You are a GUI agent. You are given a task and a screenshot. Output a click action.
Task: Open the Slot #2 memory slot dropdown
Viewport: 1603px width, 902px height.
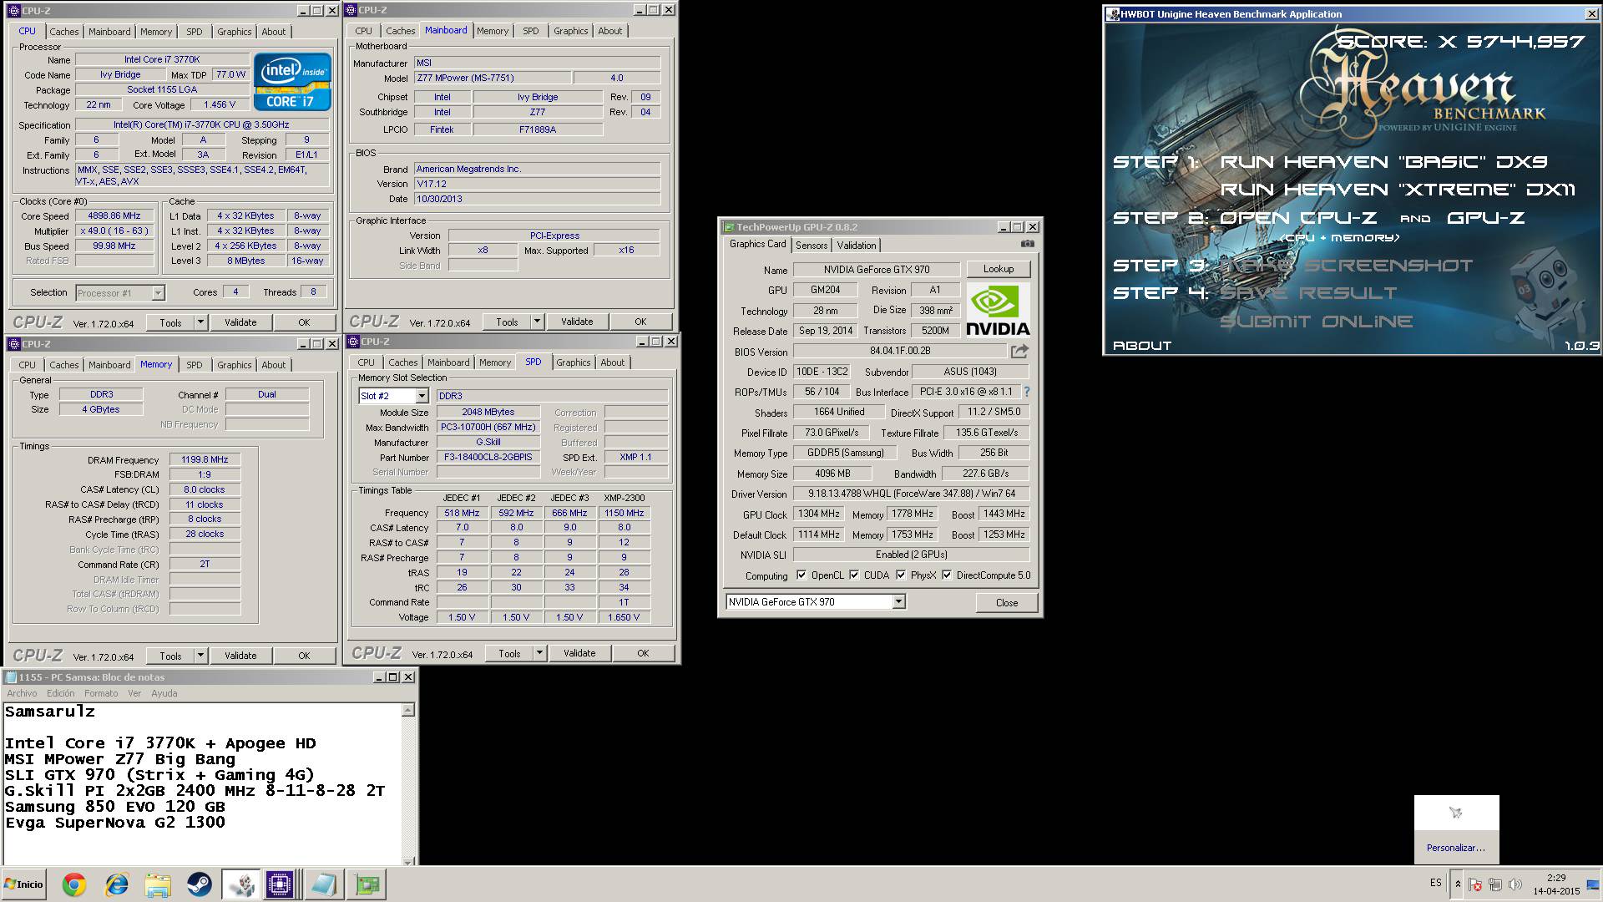click(422, 396)
